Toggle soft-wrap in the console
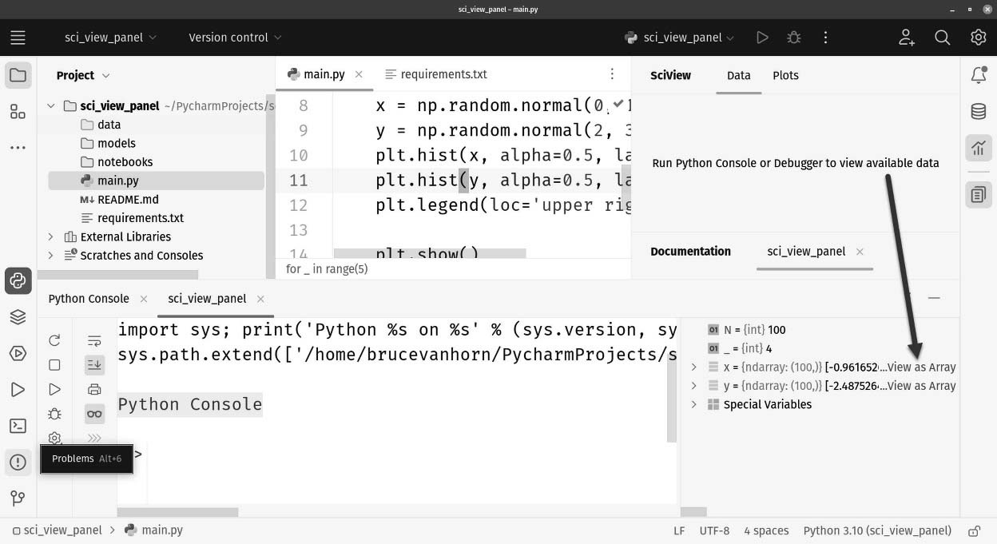 point(94,340)
